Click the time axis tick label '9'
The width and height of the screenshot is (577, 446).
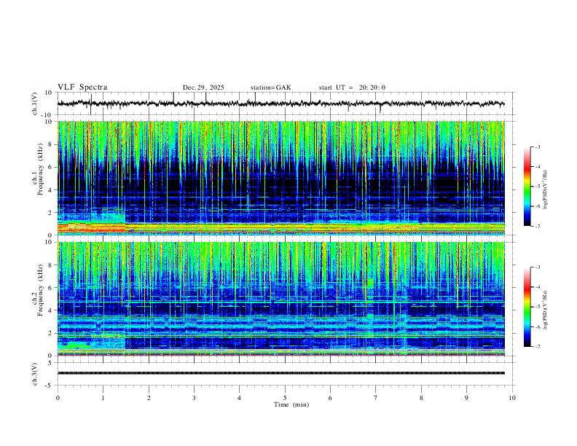click(x=466, y=398)
